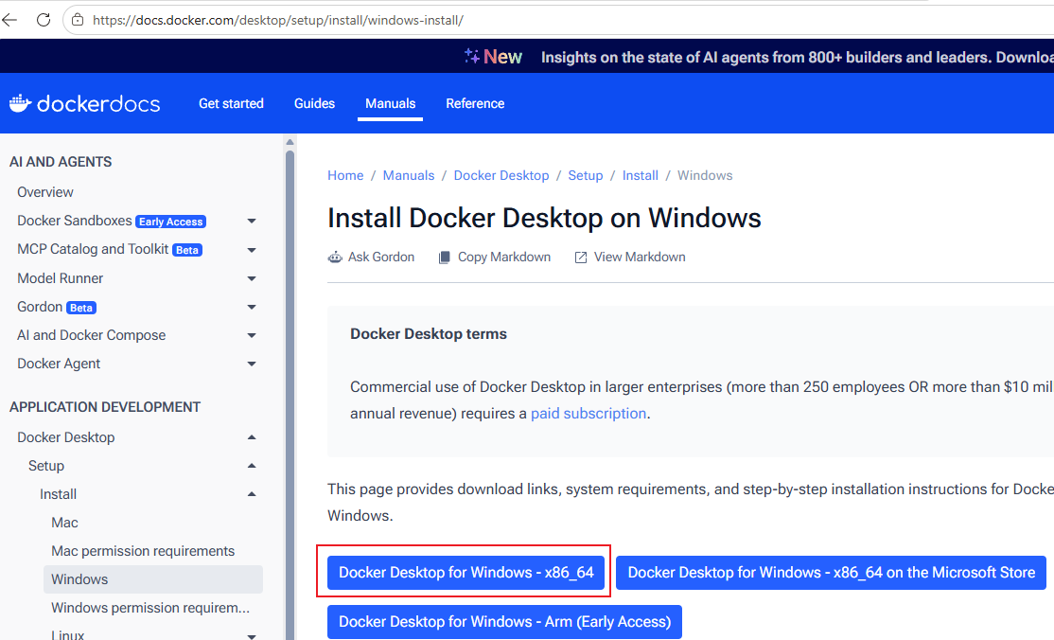Expand Gordon sidebar section
This screenshot has height=640, width=1054.
click(x=252, y=307)
